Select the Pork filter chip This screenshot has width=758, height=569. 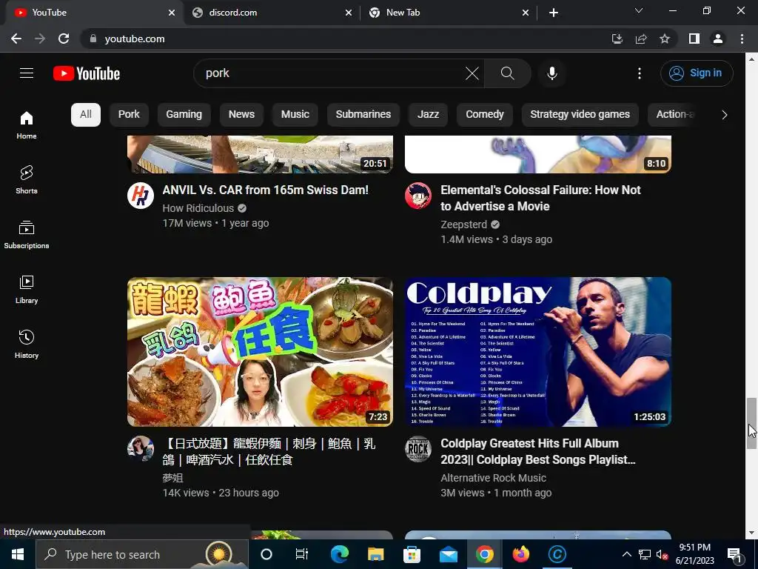pos(129,115)
